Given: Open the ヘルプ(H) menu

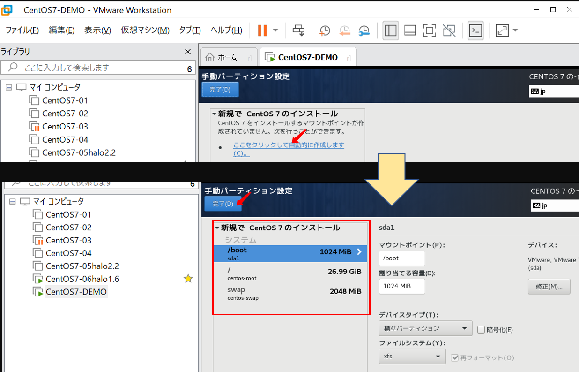Looking at the screenshot, I should pyautogui.click(x=226, y=30).
